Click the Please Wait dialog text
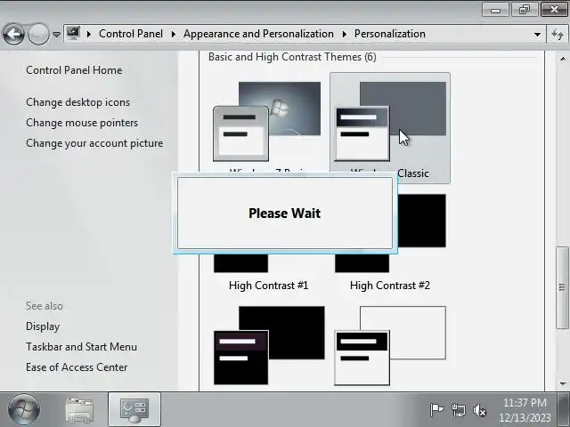 click(285, 213)
